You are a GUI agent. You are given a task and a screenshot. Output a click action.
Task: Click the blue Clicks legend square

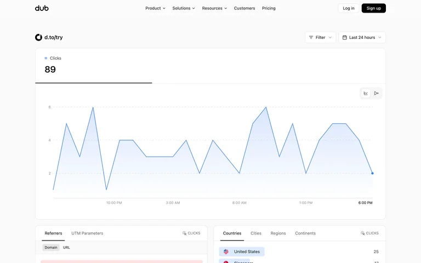point(46,58)
